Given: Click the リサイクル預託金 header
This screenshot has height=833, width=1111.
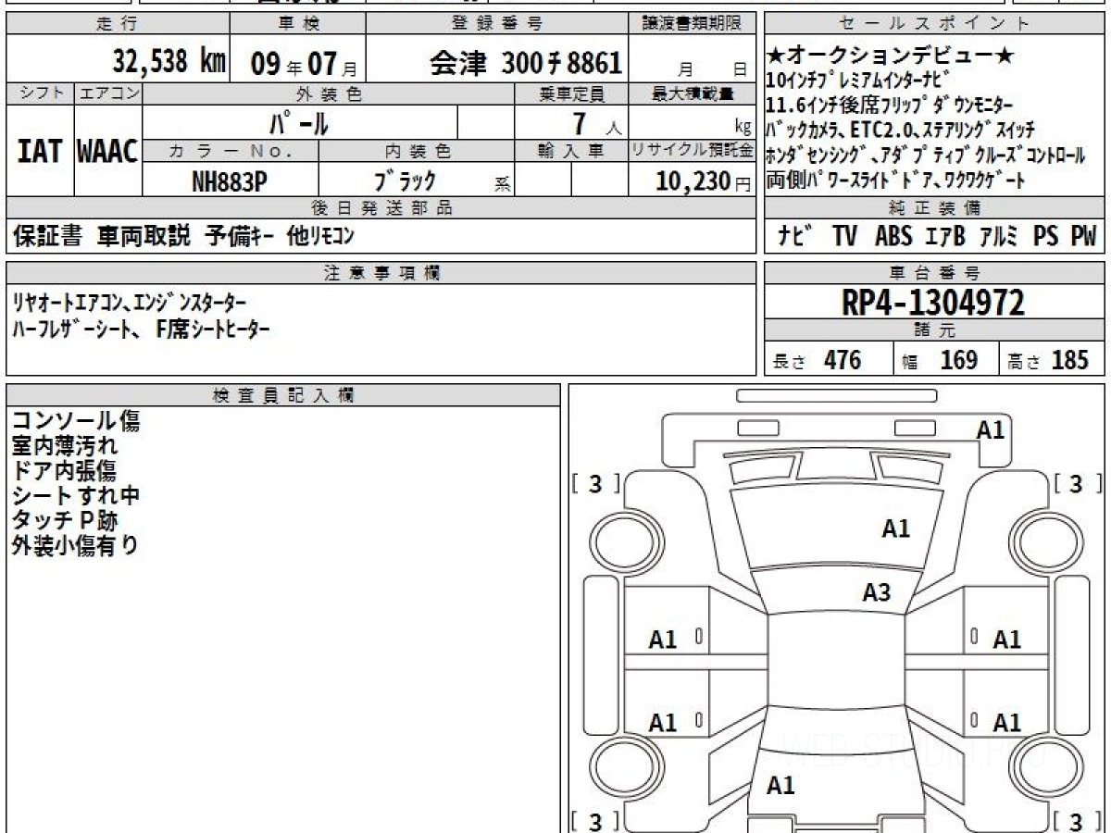Looking at the screenshot, I should [x=693, y=150].
